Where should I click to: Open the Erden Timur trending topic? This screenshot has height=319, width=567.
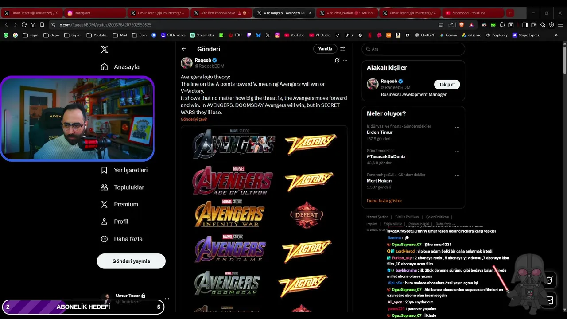point(380,132)
